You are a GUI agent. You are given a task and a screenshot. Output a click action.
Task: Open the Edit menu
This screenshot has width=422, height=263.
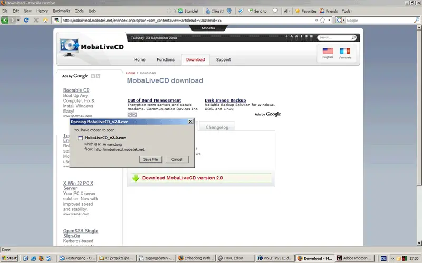point(16,11)
